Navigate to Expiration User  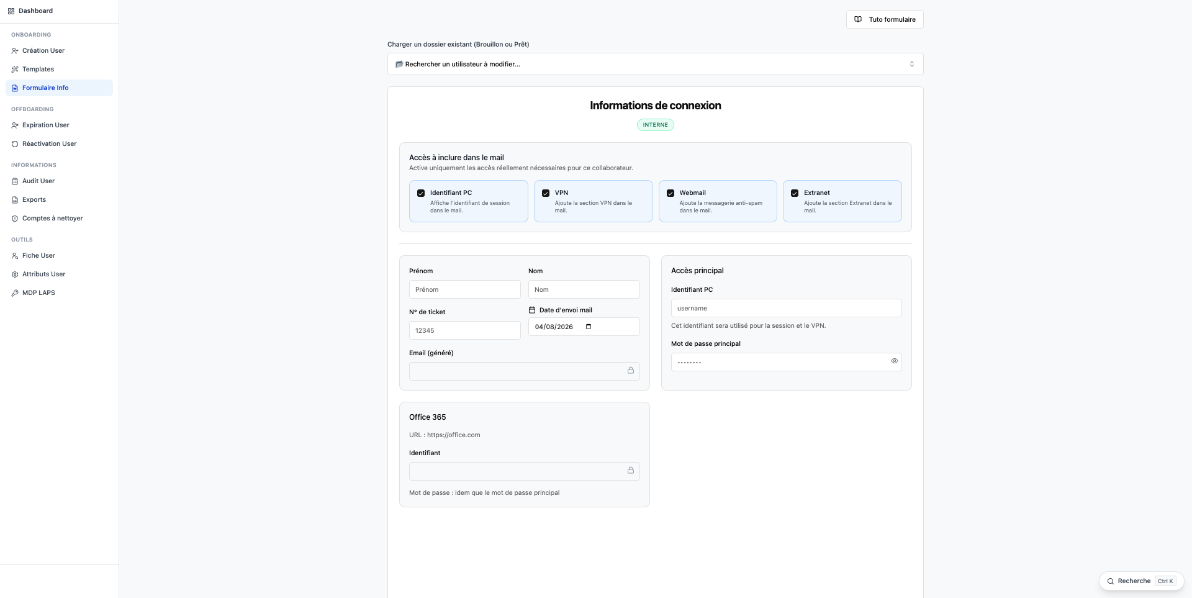(x=59, y=125)
